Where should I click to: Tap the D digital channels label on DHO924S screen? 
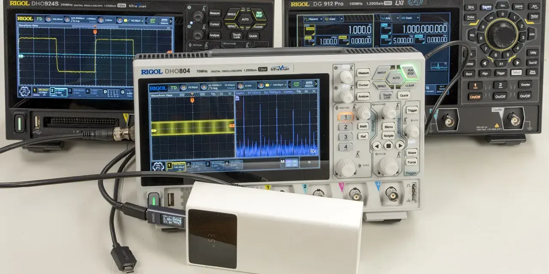click(105, 92)
